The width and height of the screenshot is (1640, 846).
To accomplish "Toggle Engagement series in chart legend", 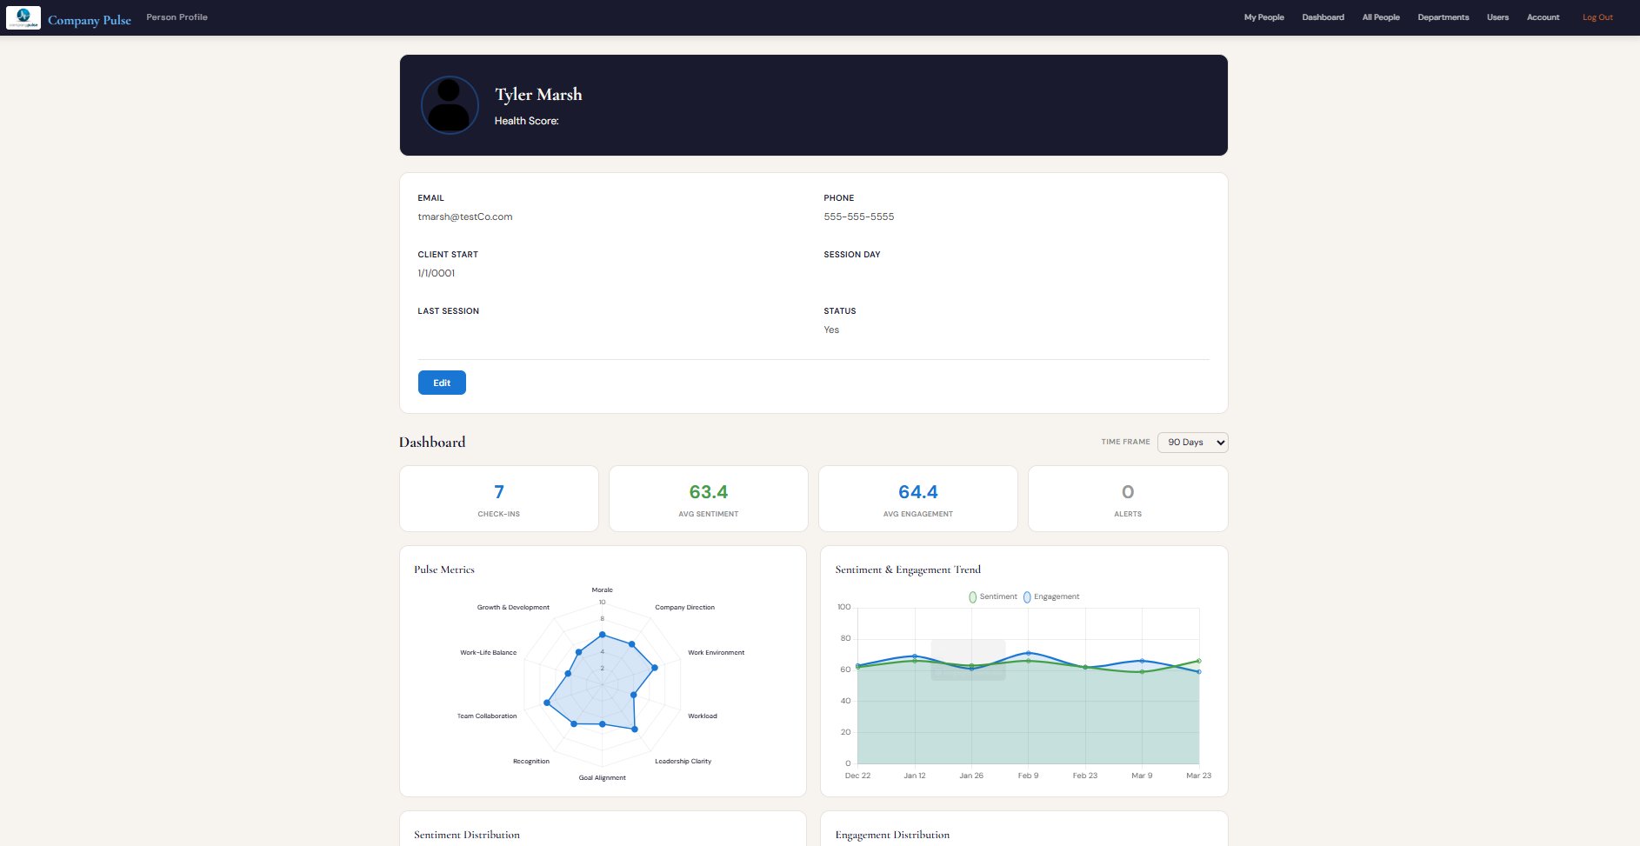I will pos(1050,596).
